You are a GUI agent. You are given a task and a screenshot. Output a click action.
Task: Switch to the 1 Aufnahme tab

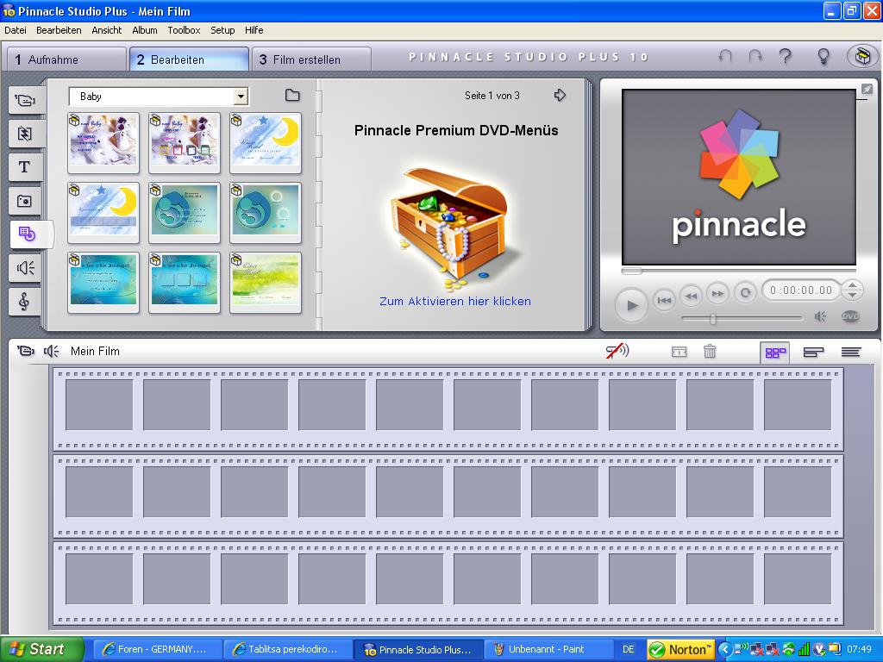click(x=66, y=59)
